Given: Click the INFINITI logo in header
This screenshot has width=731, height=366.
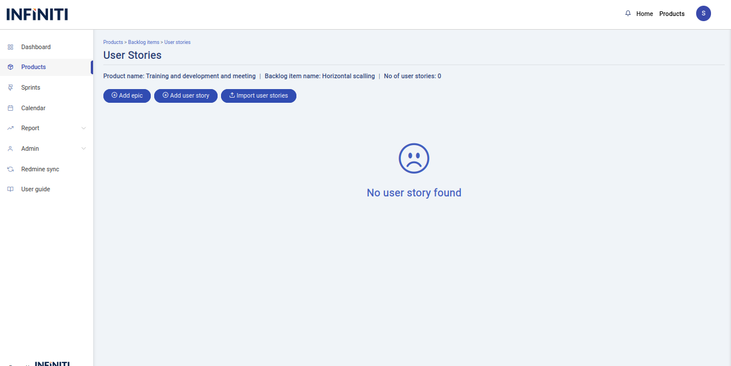Looking at the screenshot, I should point(37,14).
